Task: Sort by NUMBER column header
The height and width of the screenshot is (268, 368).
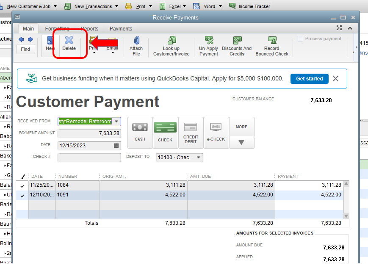Action: click(x=68, y=176)
